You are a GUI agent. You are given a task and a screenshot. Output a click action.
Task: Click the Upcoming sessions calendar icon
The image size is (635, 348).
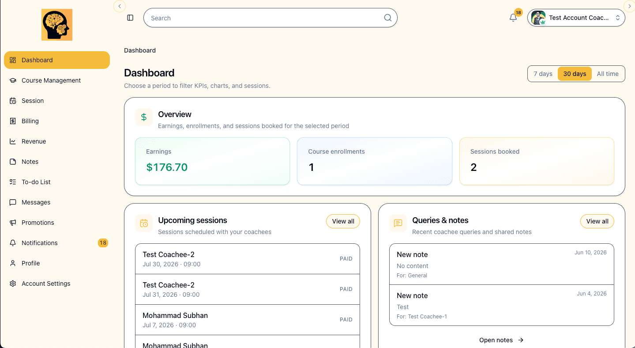(144, 223)
